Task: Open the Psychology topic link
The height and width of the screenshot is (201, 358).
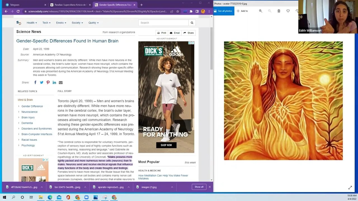Action: click(28, 145)
